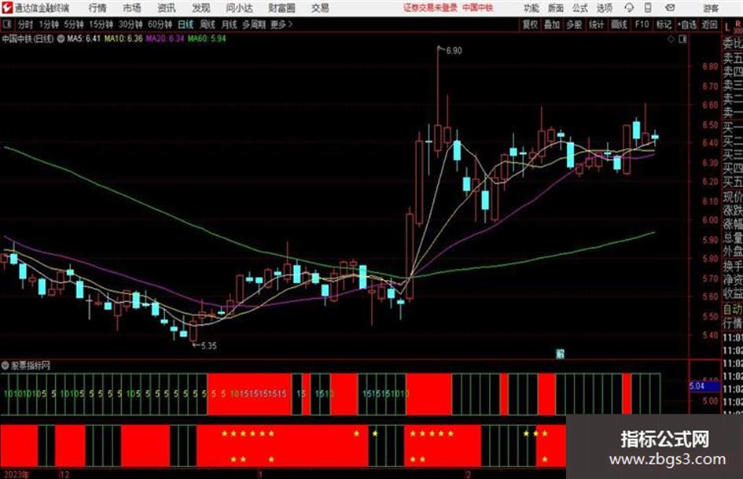Expand the indicator dropdown beside 中国中铁(日线)
The height and width of the screenshot is (479, 743).
click(x=61, y=39)
